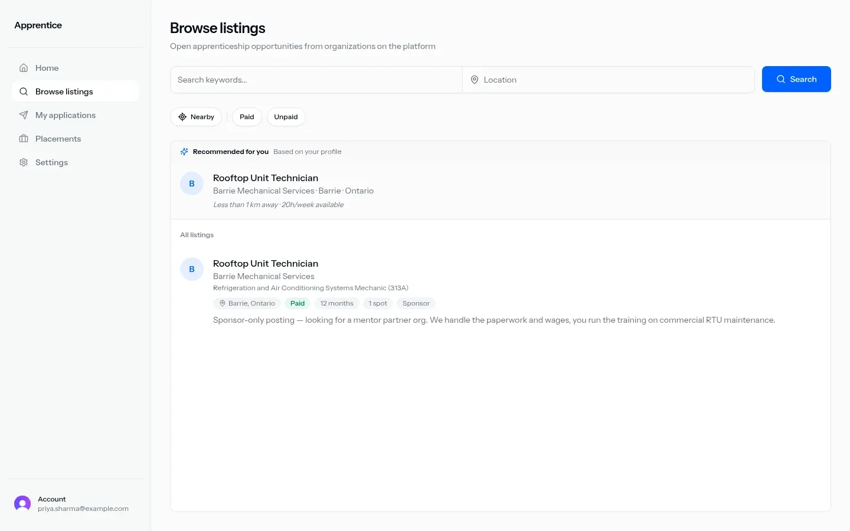Click Refrigeration and Air Conditioning Systems Mechanic (313A)

310,288
